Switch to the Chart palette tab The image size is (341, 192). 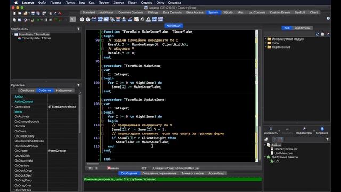pos(314,12)
